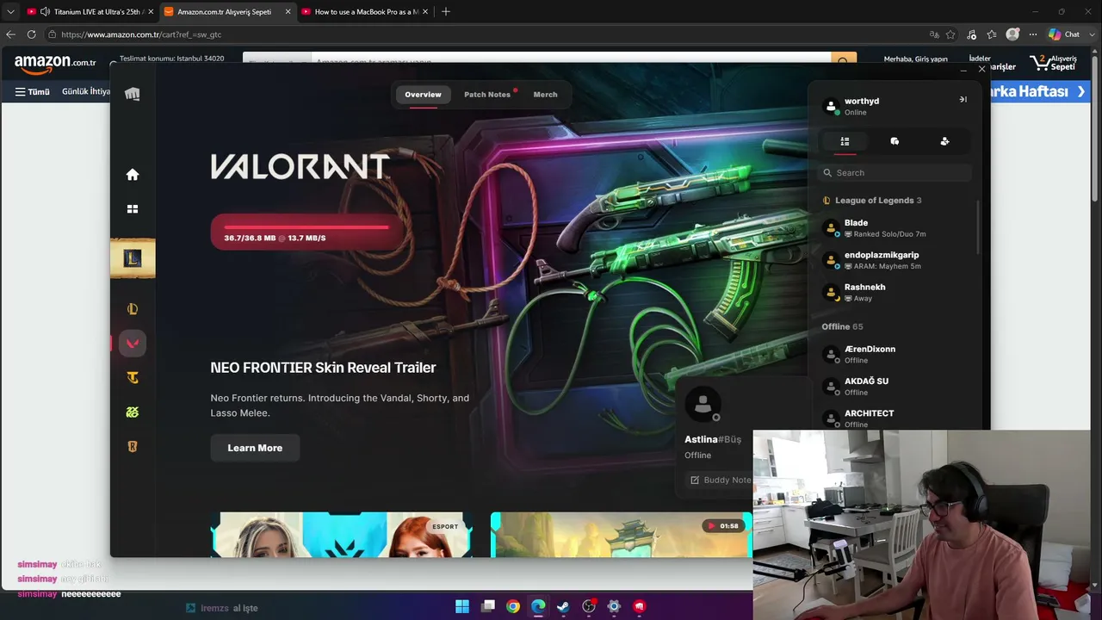Open the ESPORT news card thumbnail
The image size is (1102, 620).
pos(342,535)
